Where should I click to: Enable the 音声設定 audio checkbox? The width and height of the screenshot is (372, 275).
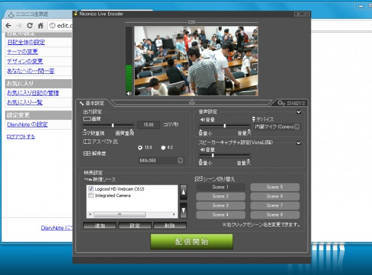click(x=299, y=112)
